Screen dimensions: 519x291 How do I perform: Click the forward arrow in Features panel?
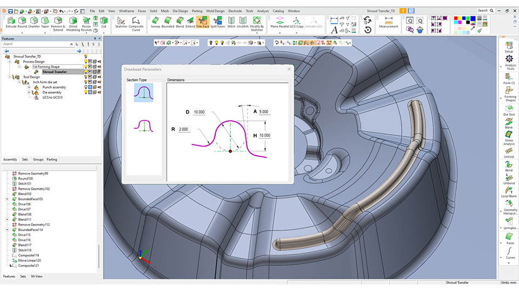(x=79, y=51)
